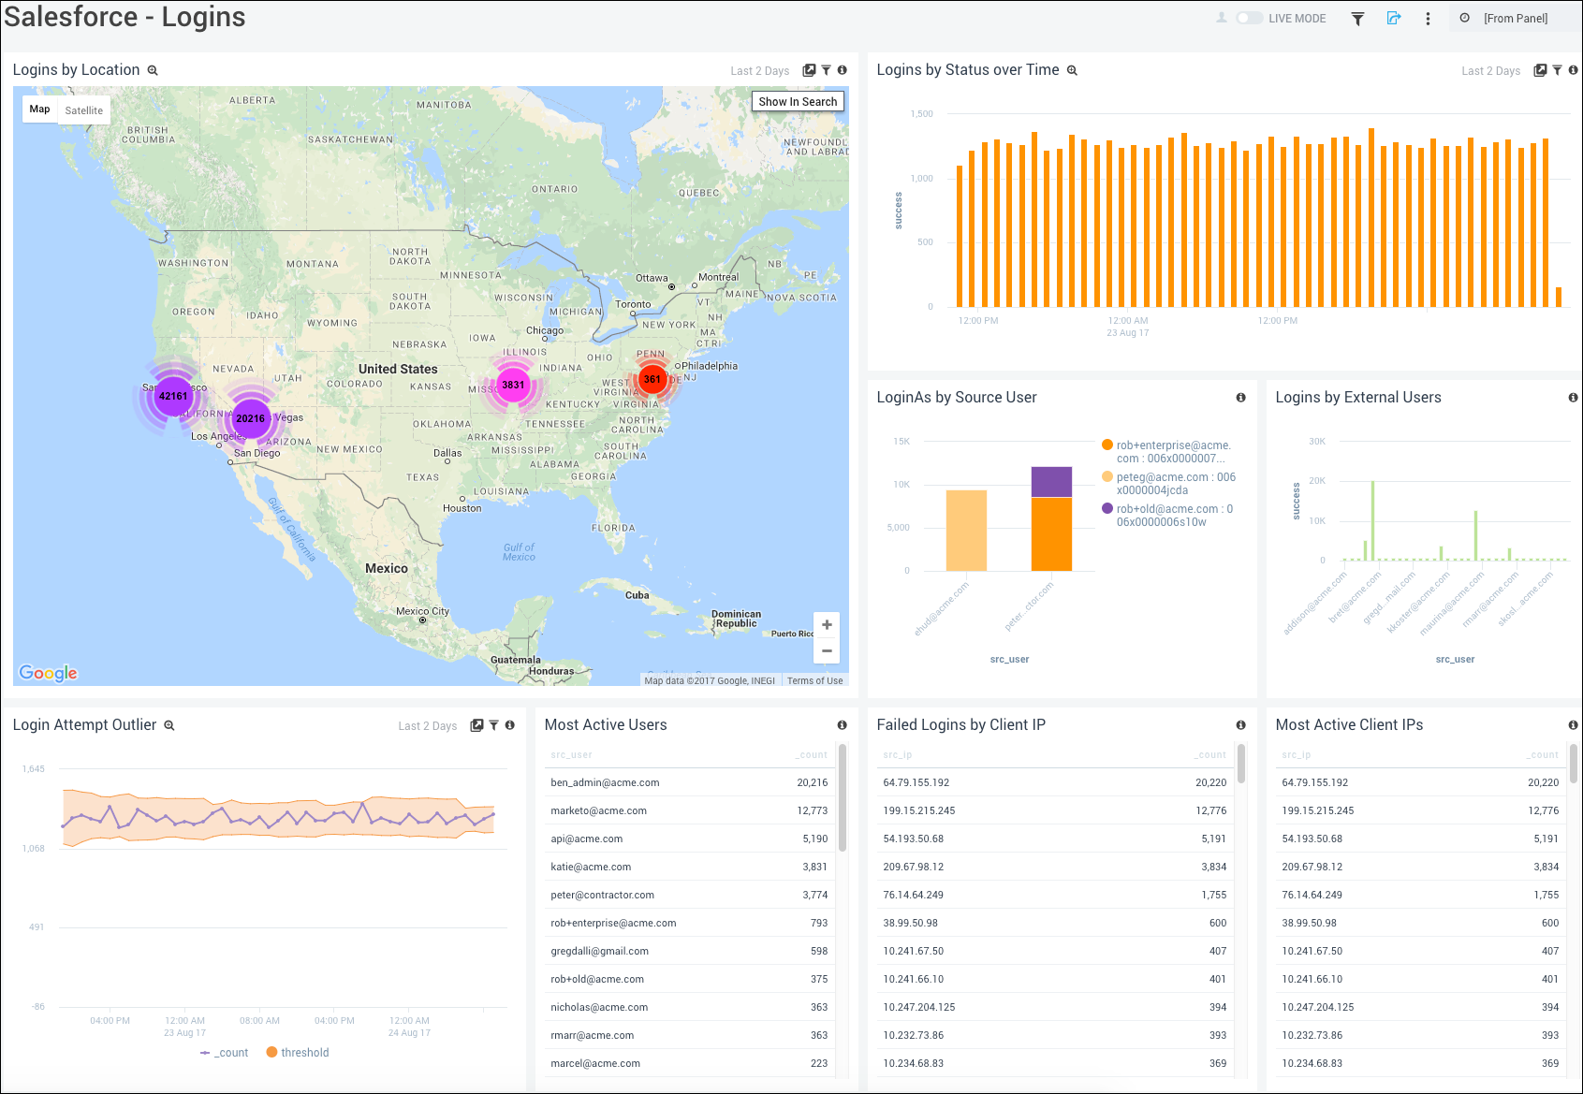This screenshot has width=1583, height=1094.
Task: Share the dashboard via the blue share icon
Action: [x=1394, y=18]
